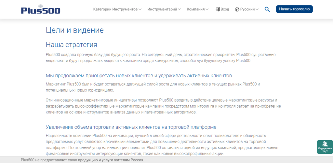The width and height of the screenshot is (333, 163).
Task: Open the Русский language dropdown
Action: 249,9
